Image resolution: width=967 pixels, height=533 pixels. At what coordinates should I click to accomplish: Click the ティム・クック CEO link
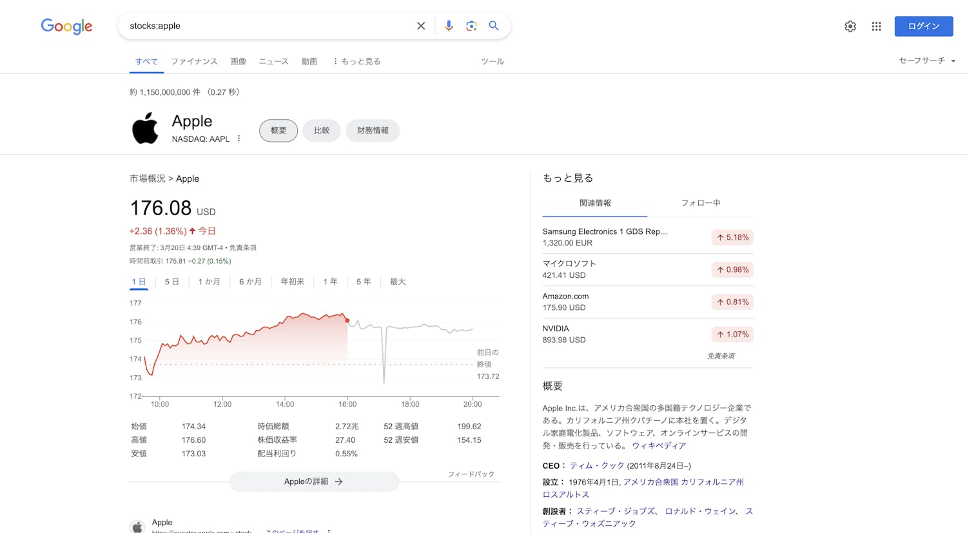(x=597, y=465)
